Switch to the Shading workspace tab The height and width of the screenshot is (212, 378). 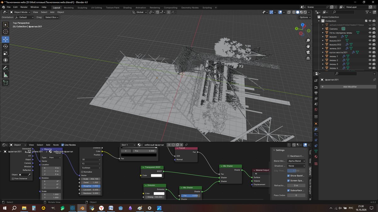[x=127, y=8]
